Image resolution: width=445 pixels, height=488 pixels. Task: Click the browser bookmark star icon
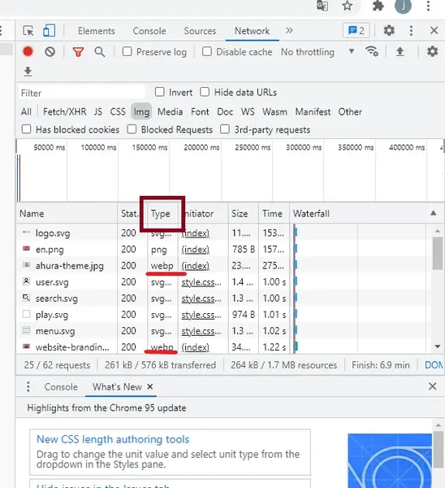pos(347,6)
